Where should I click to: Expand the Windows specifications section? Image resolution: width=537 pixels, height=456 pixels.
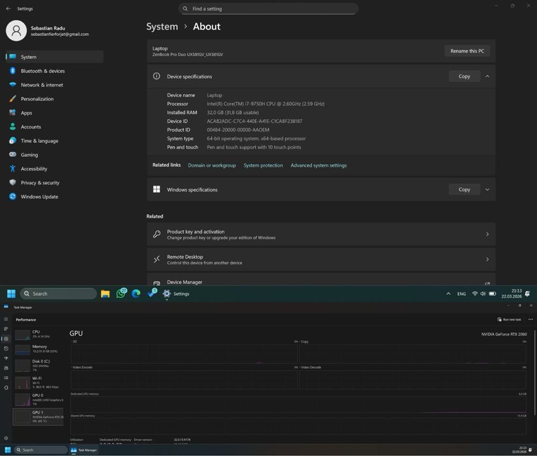(x=487, y=190)
